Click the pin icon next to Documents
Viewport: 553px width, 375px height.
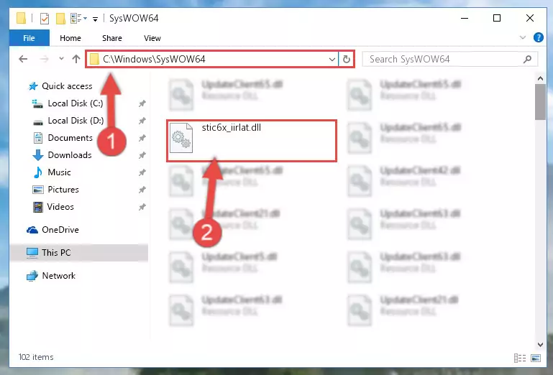tap(142, 138)
